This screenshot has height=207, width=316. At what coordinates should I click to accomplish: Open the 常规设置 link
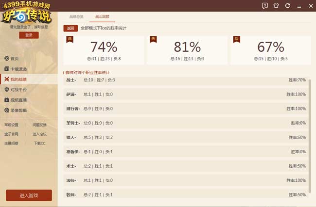point(11,125)
